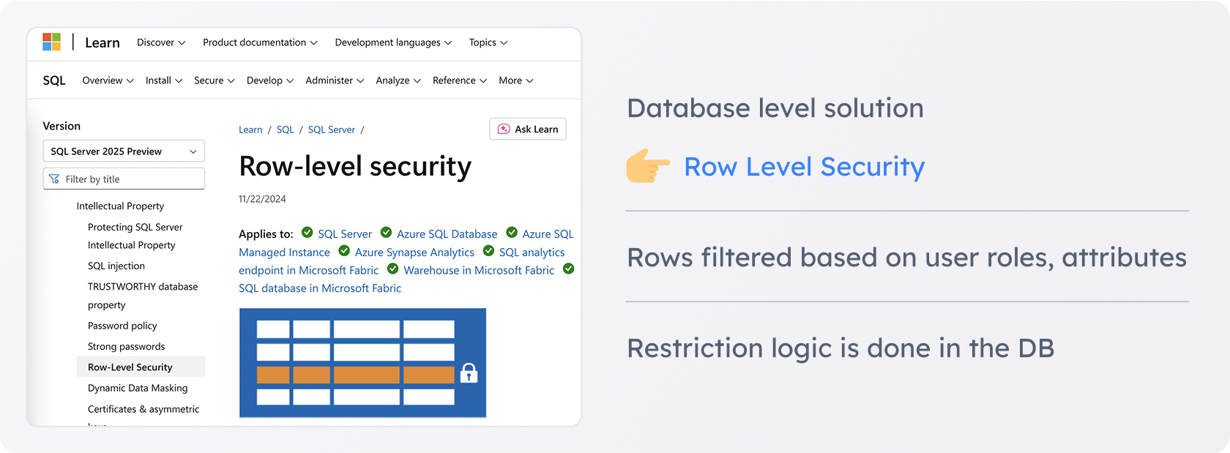Open TRUSTWORTHY database property article
Screen dimensions: 1230x453
(x=143, y=296)
